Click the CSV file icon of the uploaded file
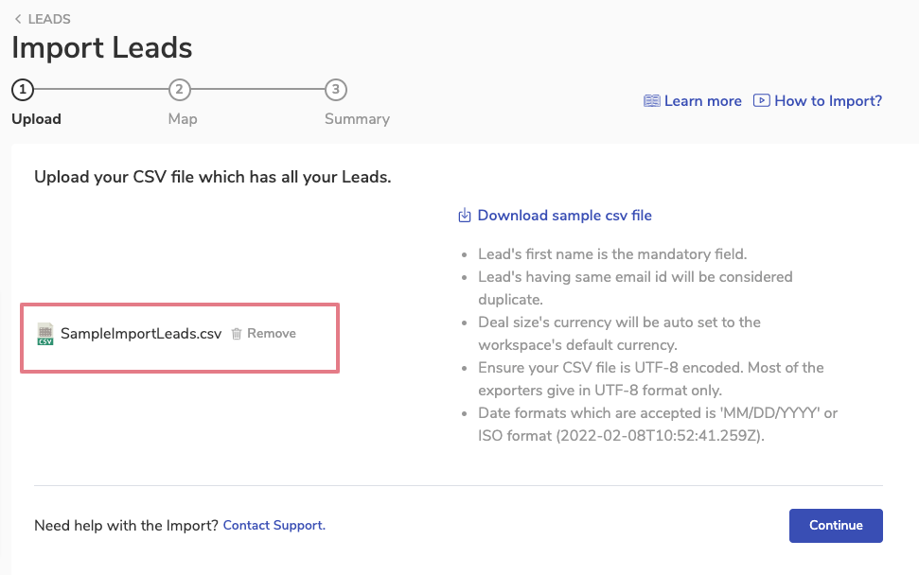This screenshot has width=919, height=575. coord(45,334)
